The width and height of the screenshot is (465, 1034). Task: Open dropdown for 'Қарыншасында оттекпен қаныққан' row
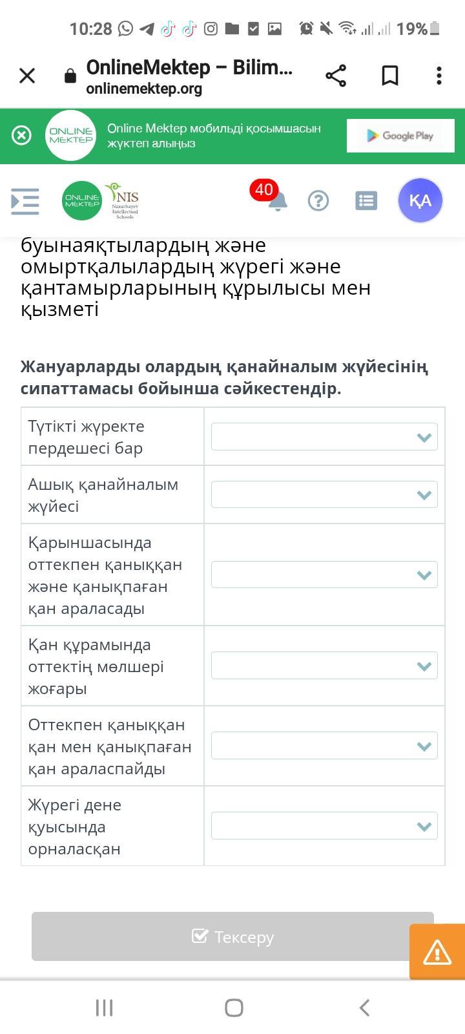point(324,575)
